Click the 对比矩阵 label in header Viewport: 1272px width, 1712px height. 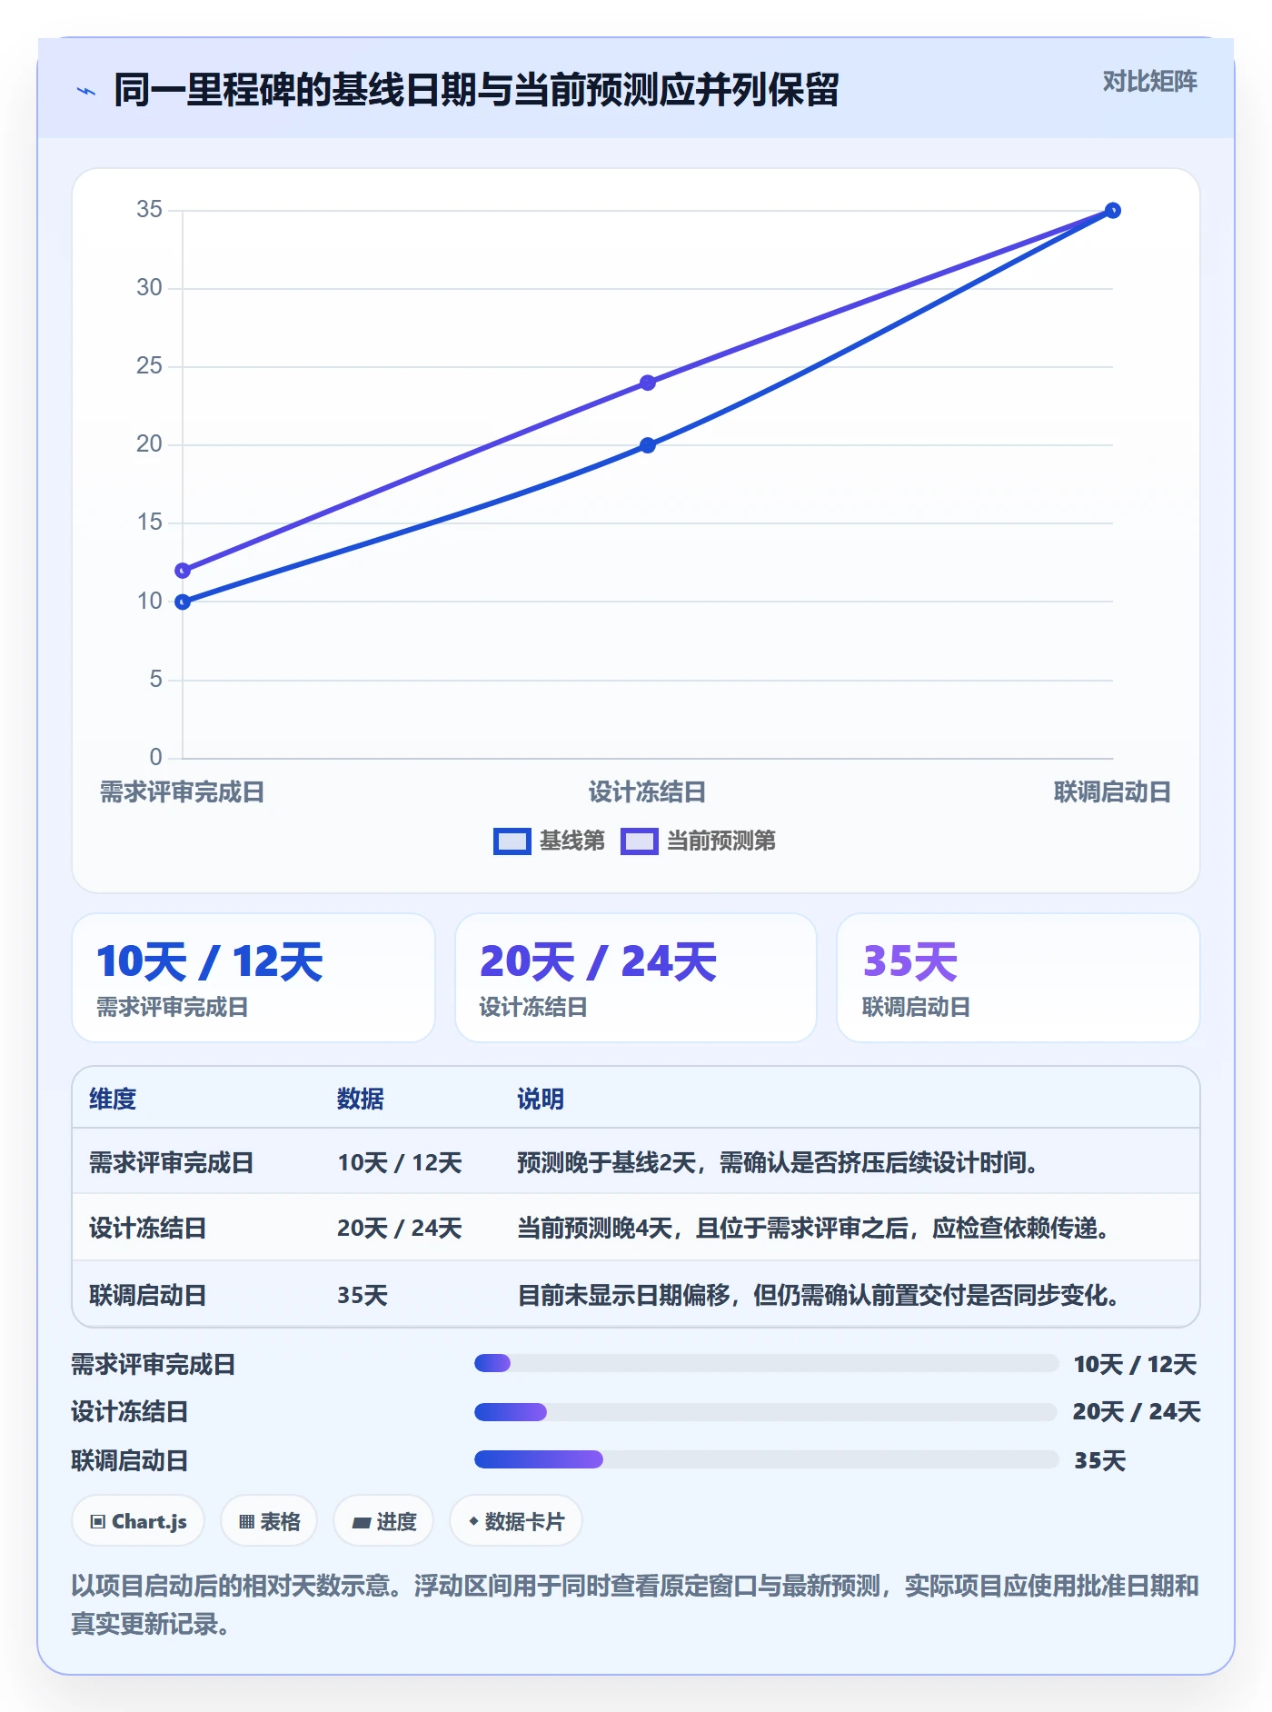[x=1149, y=82]
